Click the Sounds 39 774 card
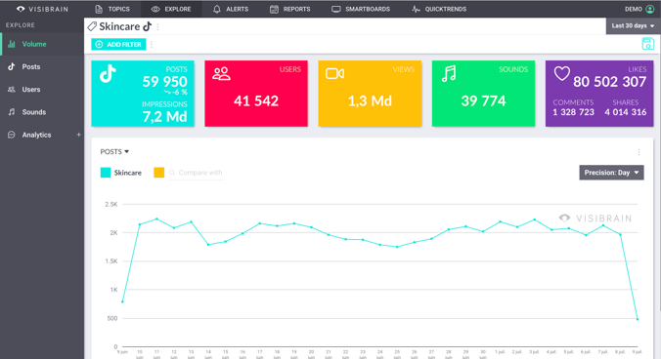 [483, 94]
